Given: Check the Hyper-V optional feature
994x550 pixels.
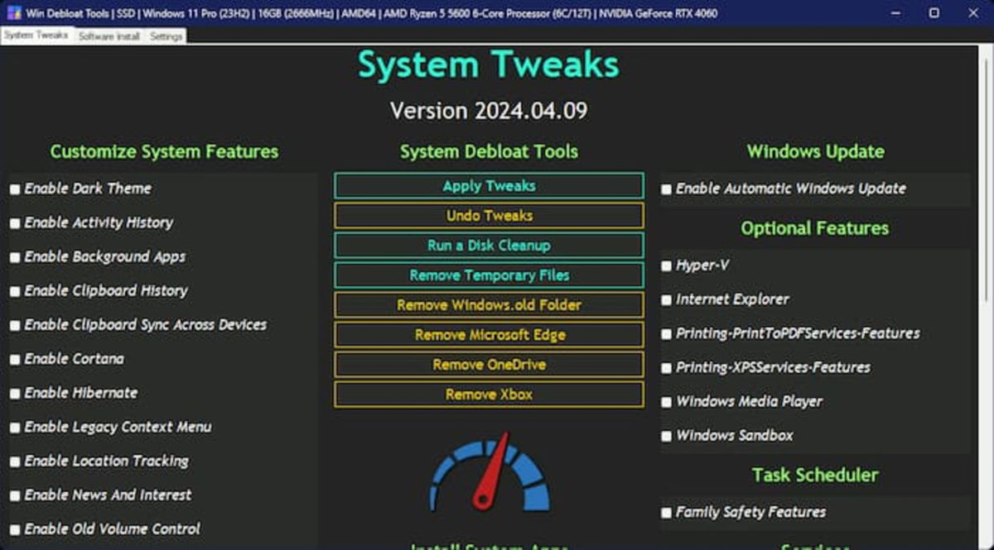Looking at the screenshot, I should (x=666, y=265).
